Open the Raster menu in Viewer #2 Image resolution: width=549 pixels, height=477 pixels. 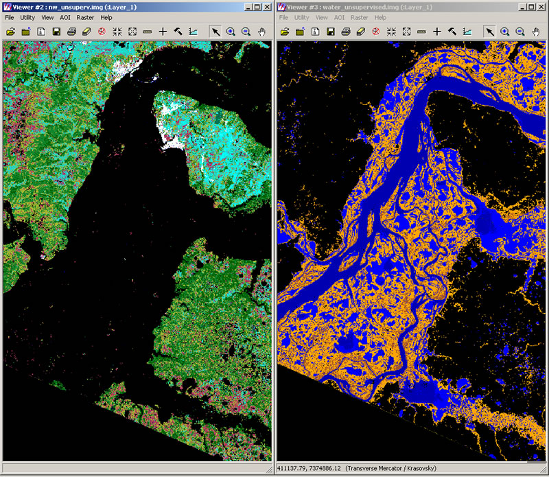(86, 17)
